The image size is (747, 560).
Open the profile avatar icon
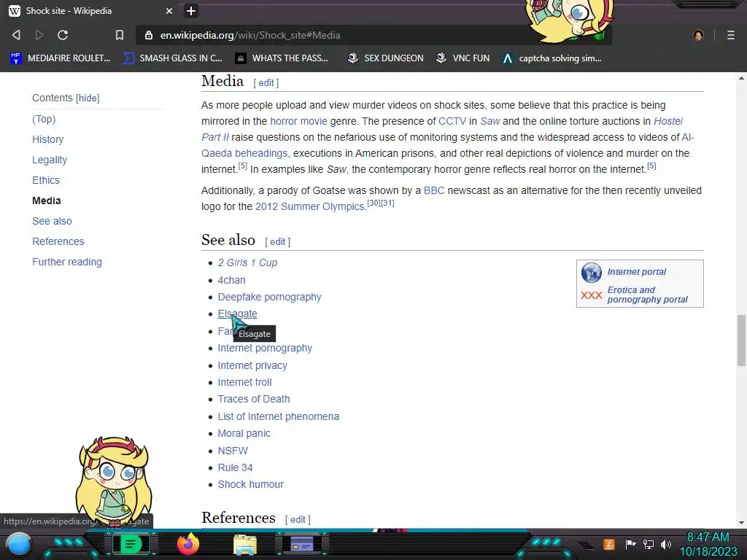[x=698, y=35]
